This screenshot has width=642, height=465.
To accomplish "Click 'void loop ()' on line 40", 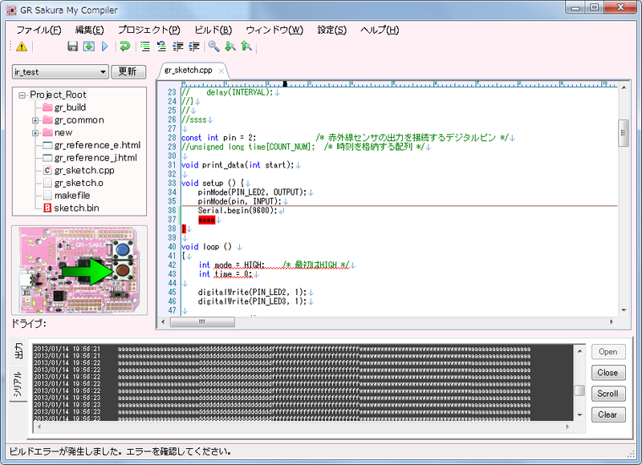I will [206, 247].
